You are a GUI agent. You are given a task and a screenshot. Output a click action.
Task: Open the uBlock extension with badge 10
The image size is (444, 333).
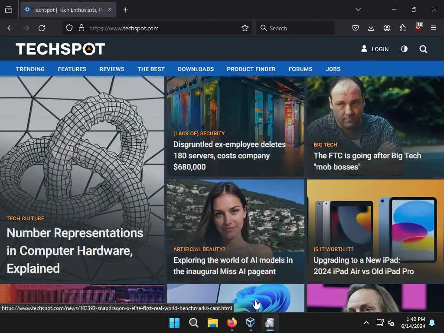click(x=418, y=27)
